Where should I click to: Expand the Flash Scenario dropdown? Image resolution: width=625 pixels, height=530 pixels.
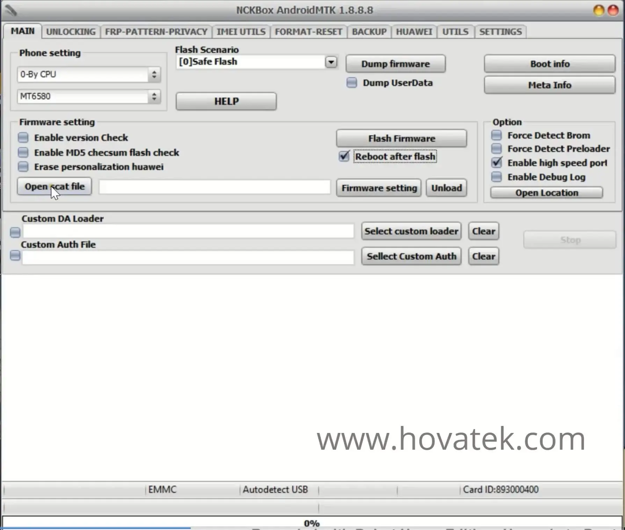tap(331, 62)
